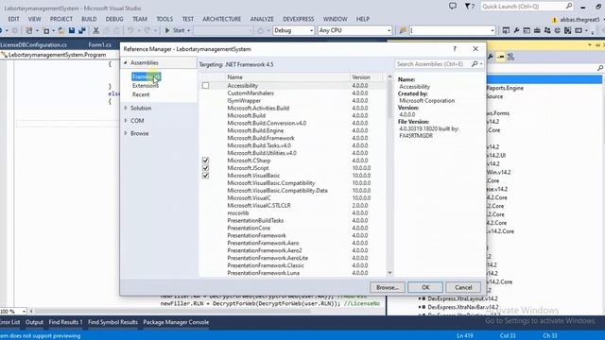Open the ARCHITECTURE menu

tap(221, 19)
